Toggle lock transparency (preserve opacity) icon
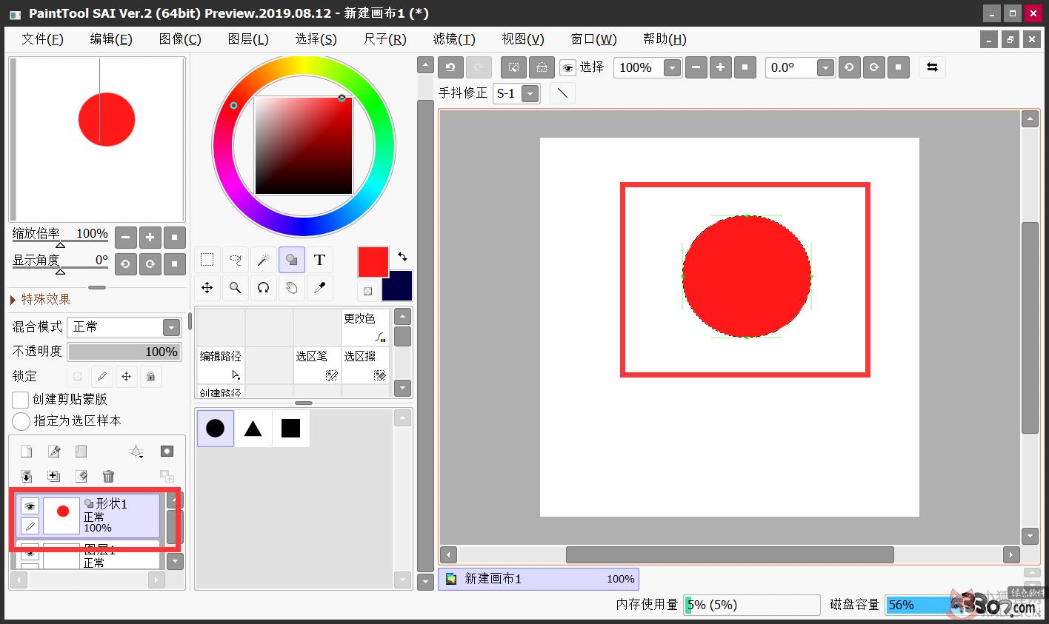The width and height of the screenshot is (1049, 624). [77, 376]
